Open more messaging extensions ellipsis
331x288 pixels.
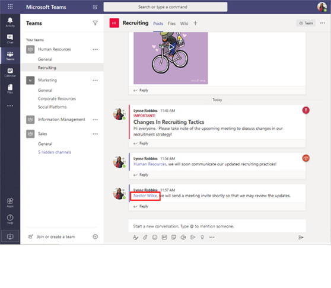[x=212, y=238]
